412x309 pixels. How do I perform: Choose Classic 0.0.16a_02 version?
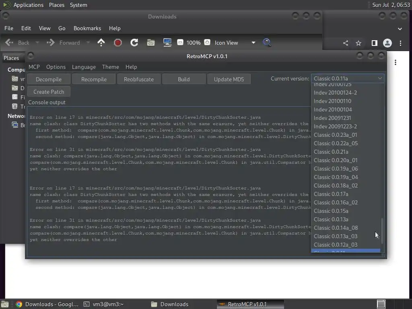[x=346, y=202]
